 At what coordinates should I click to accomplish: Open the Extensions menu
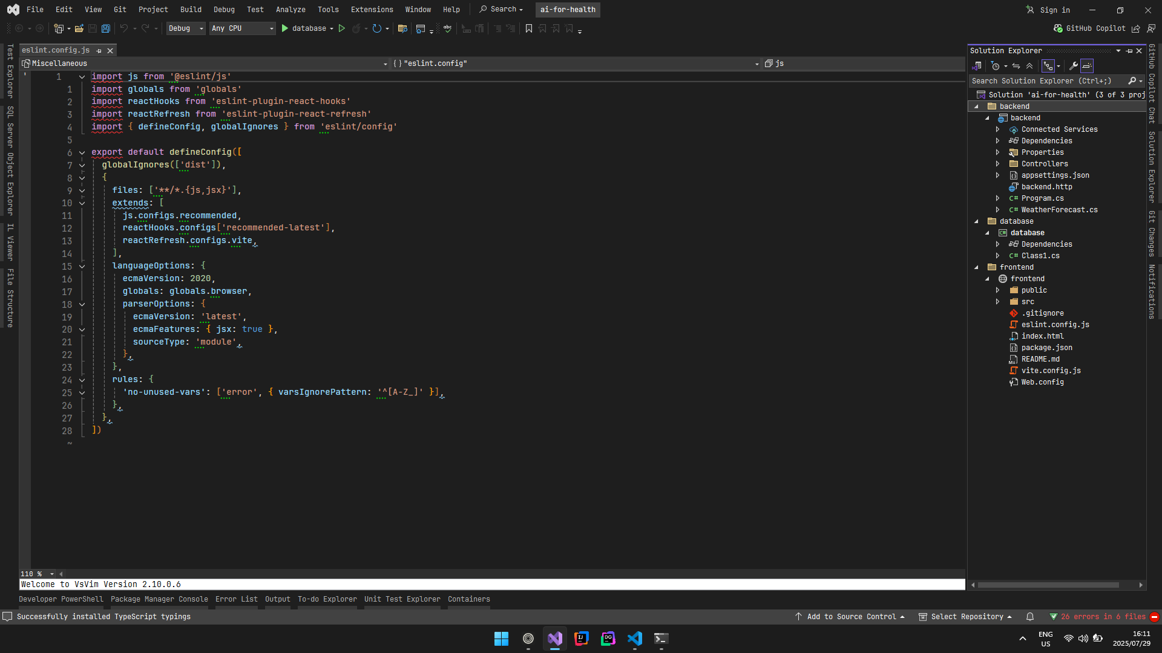point(372,10)
